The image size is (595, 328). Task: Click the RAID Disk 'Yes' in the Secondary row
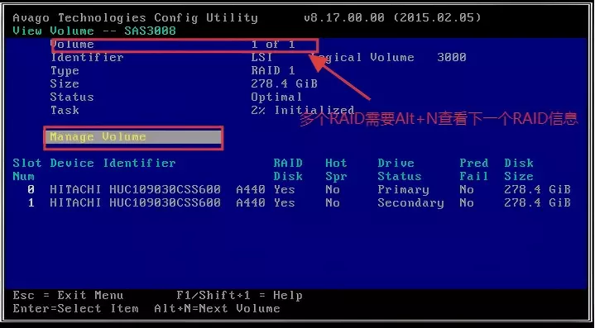click(284, 202)
